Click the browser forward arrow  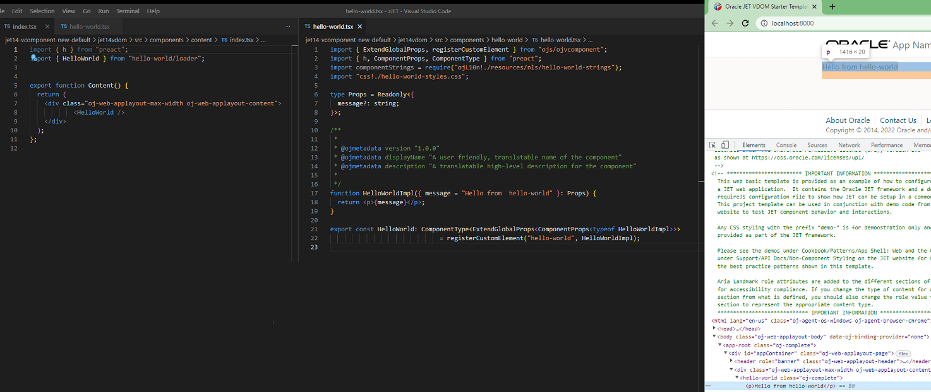pos(730,23)
